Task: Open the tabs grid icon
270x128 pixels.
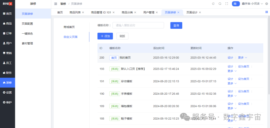Action: pyautogui.click(x=266, y=12)
